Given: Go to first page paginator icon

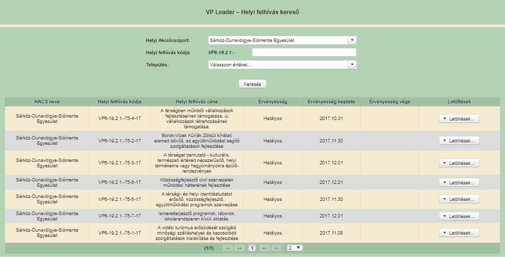Looking at the screenshot, I should pos(228,248).
